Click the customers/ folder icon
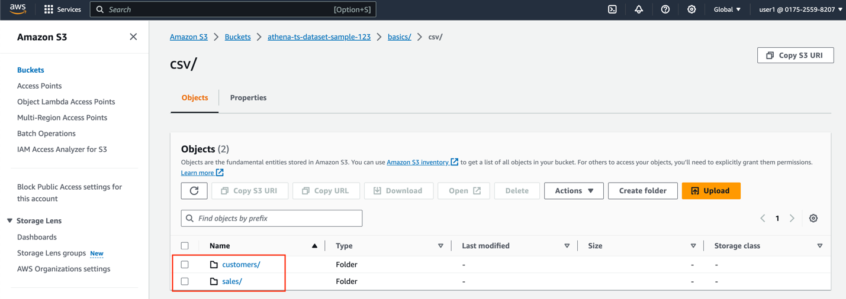 pos(214,265)
